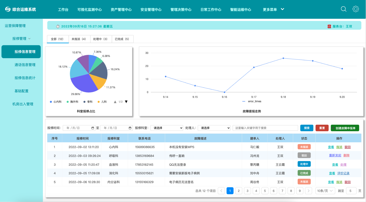Switch to 已完成 (5) tab
366x202 pixels.
point(123,39)
